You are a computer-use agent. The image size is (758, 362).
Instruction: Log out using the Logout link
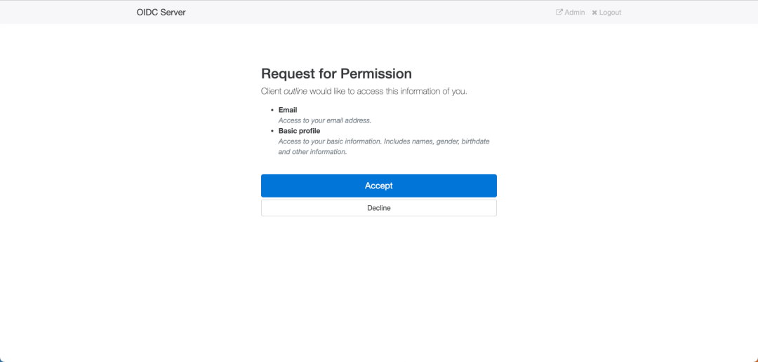pos(606,13)
